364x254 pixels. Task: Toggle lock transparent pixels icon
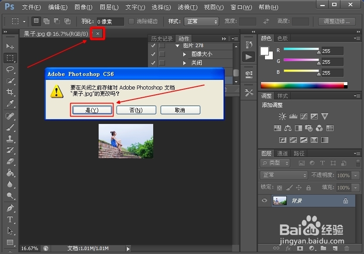coord(279,188)
